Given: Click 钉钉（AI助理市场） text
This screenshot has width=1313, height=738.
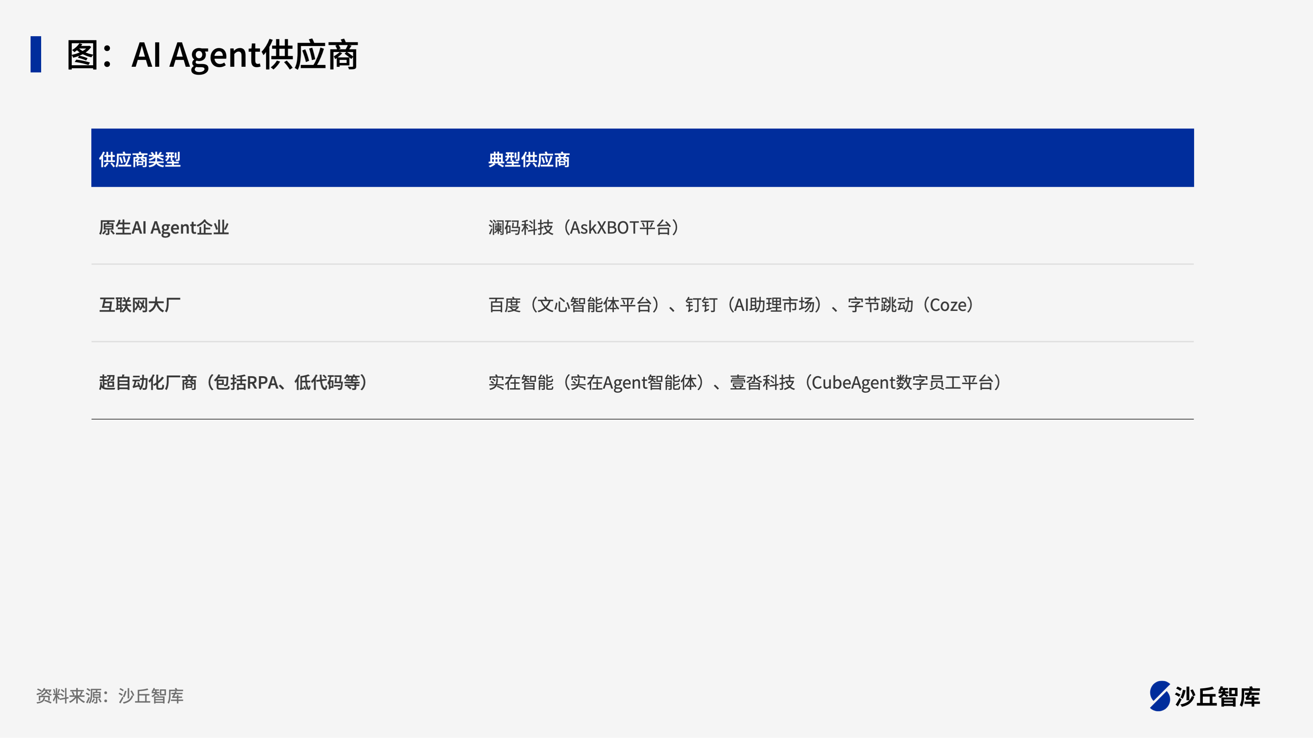Looking at the screenshot, I should tap(754, 304).
